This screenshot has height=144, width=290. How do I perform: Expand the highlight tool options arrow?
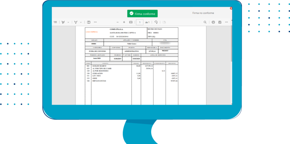pyautogui.click(x=68, y=22)
